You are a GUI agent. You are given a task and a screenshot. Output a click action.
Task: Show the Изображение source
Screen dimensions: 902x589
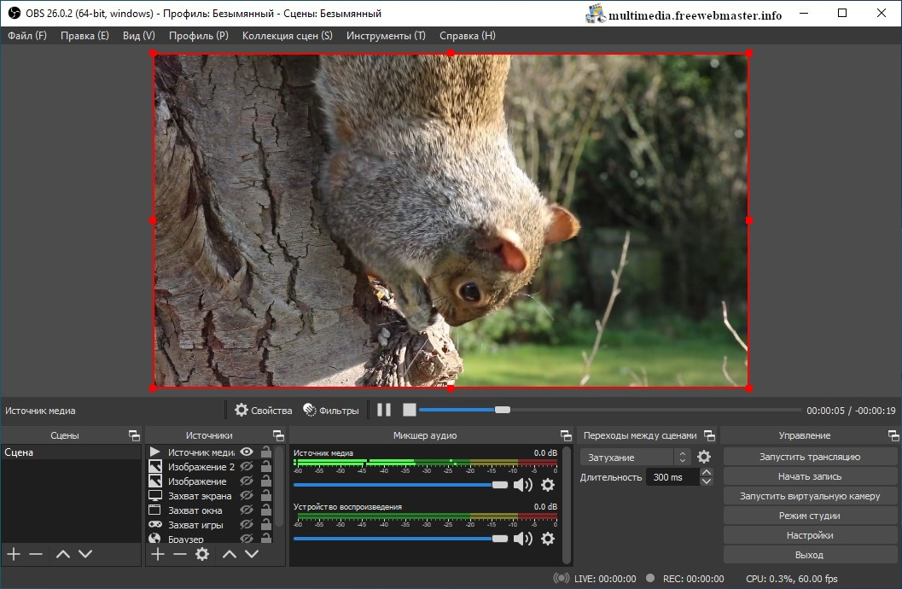247,481
